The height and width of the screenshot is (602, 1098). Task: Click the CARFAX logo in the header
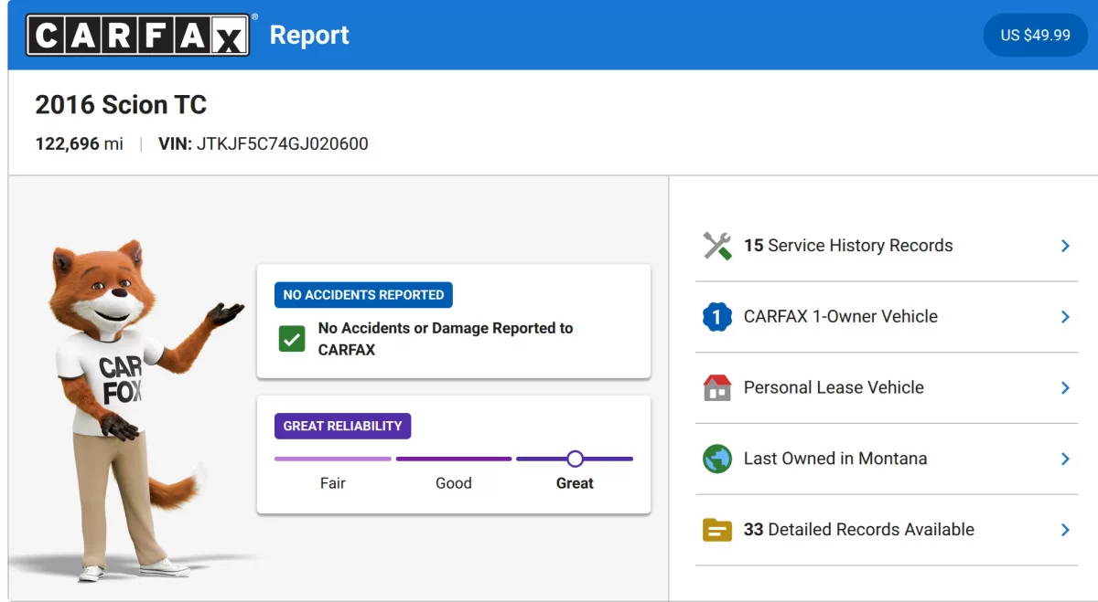tap(138, 35)
